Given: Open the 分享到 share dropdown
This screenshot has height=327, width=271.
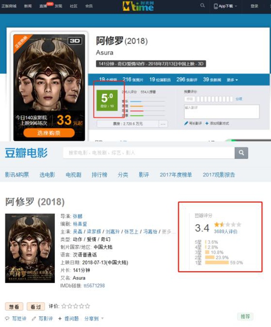Looking at the screenshot, I should (94, 319).
